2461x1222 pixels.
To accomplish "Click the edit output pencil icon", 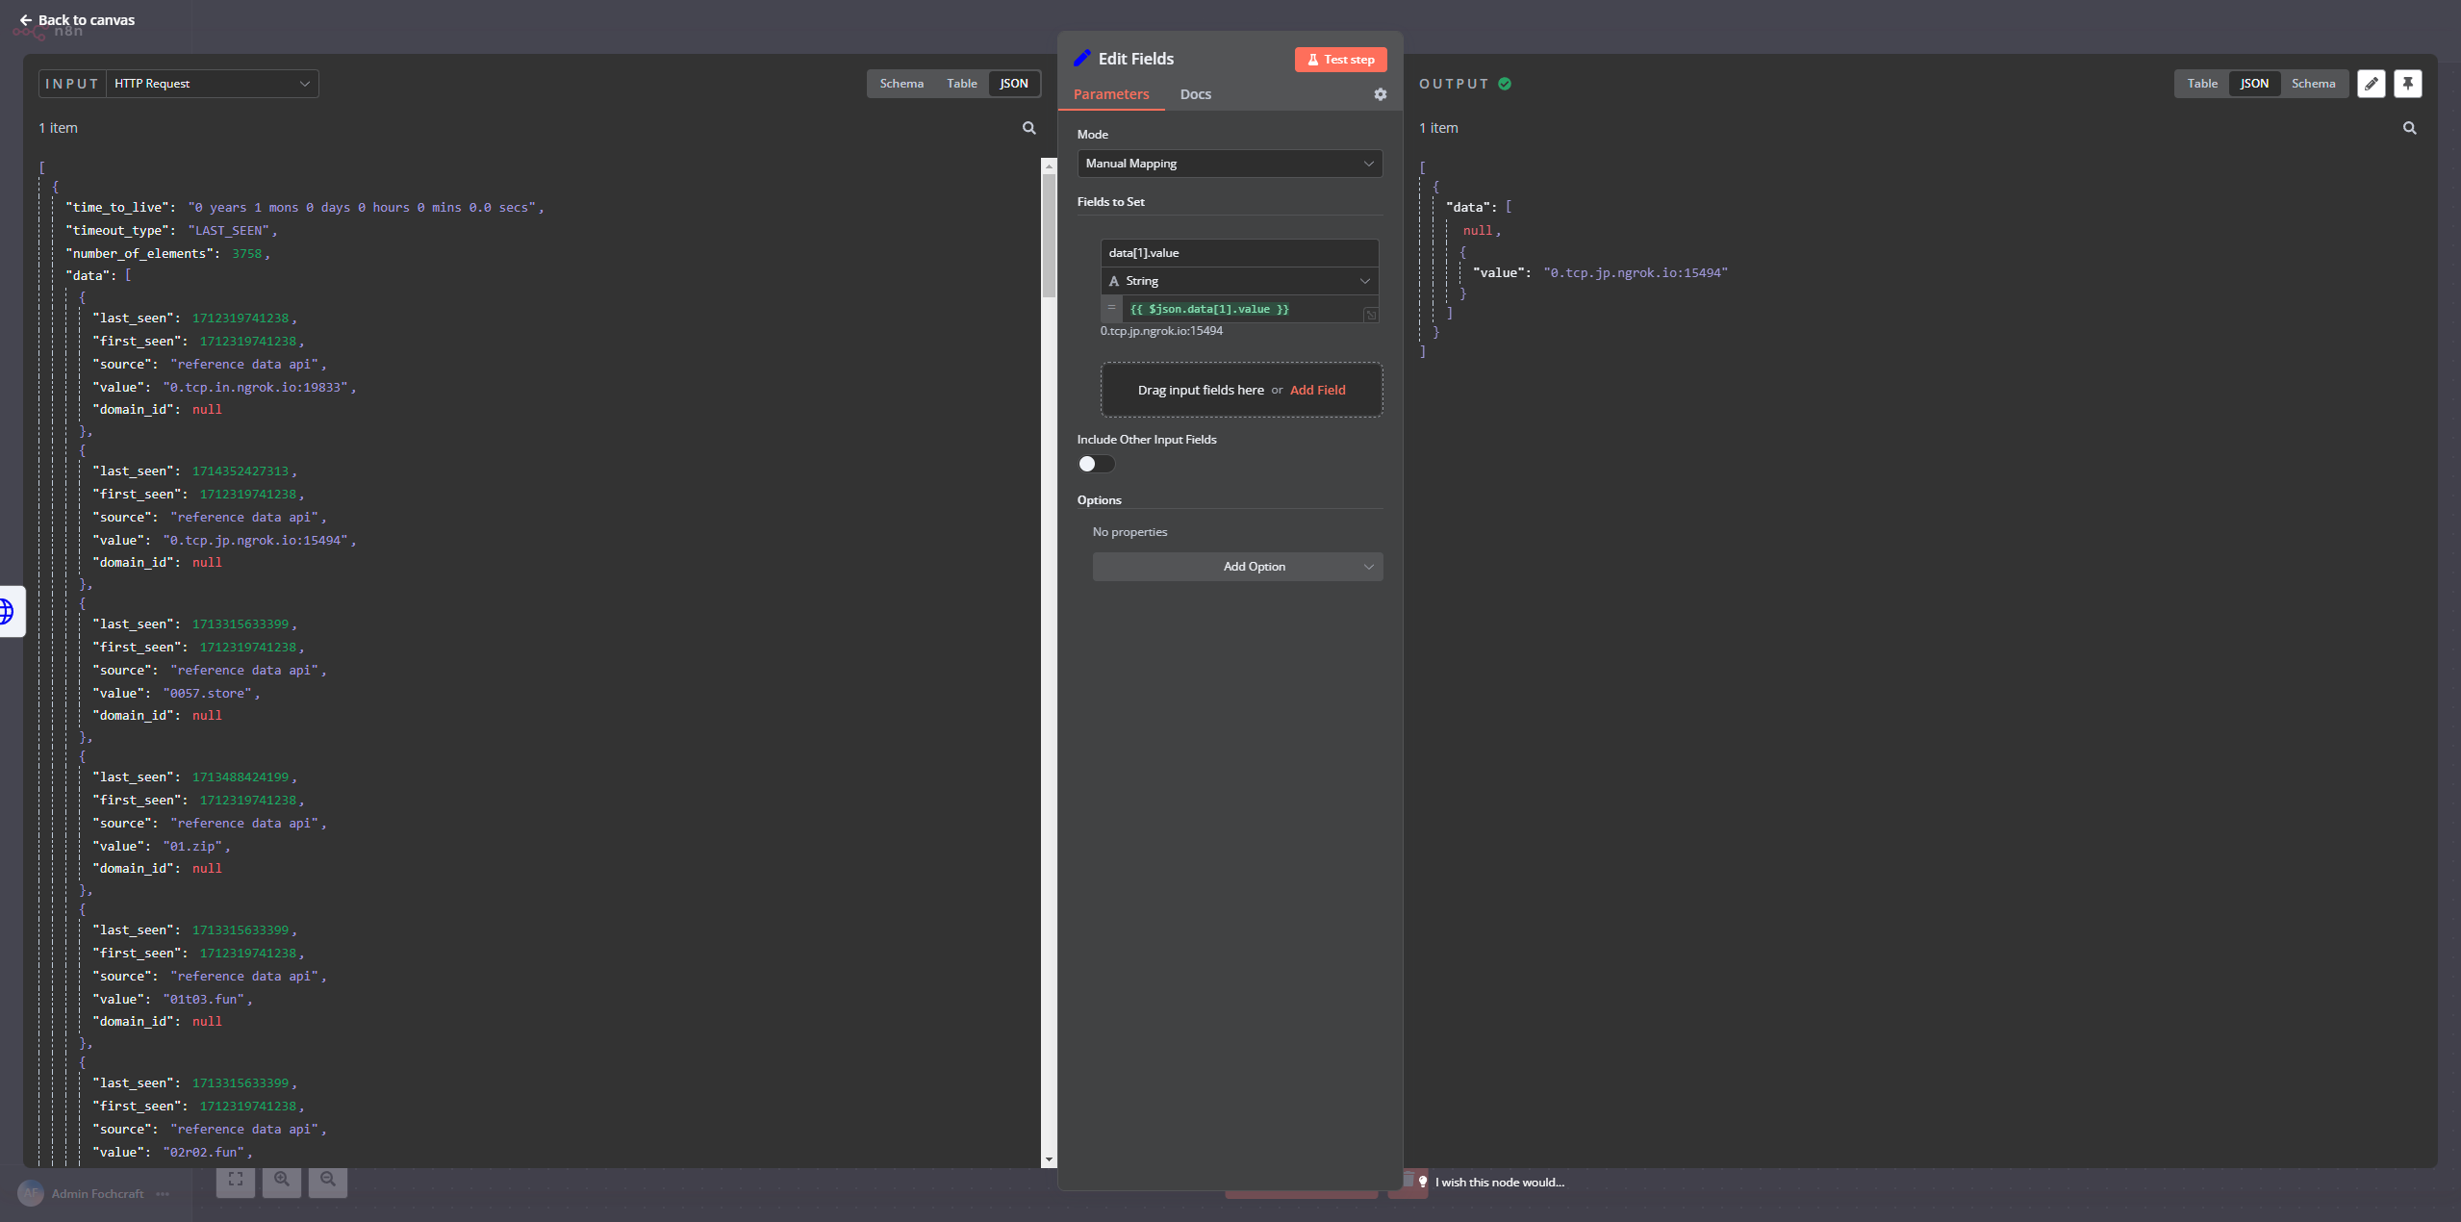I will point(2371,84).
